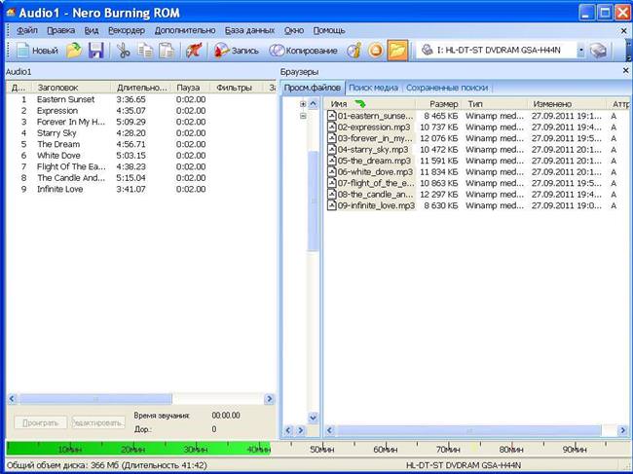633x474 pixels.
Task: Click the Пауза column header
Action: 190,88
